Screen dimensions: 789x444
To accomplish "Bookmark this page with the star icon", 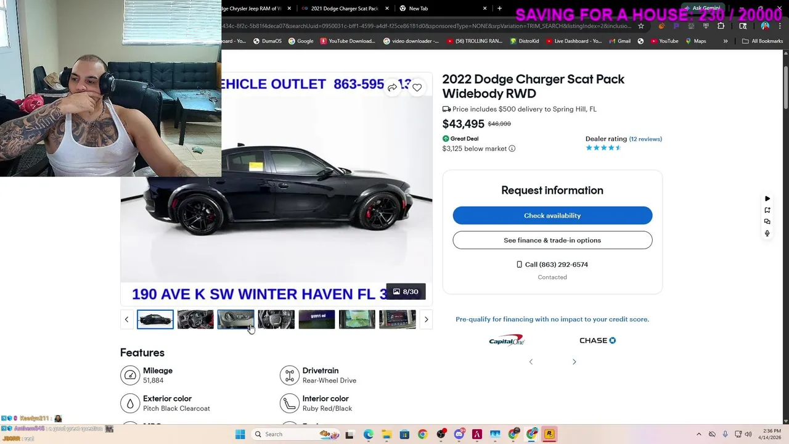I will click(641, 26).
